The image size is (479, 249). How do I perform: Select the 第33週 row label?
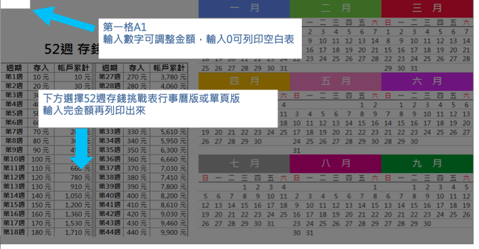pos(110,132)
